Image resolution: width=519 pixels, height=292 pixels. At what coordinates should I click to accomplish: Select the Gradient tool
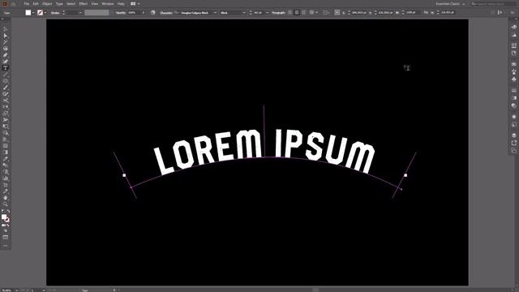click(6, 152)
